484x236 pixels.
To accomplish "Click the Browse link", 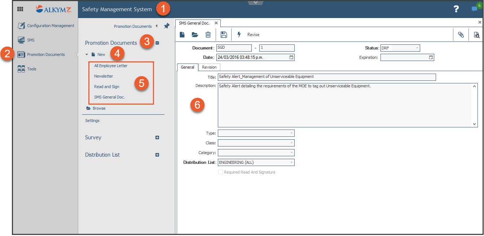I will [99, 108].
